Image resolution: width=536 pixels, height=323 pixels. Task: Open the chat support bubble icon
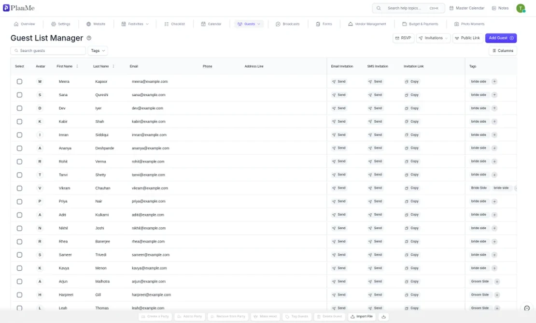pyautogui.click(x=527, y=308)
